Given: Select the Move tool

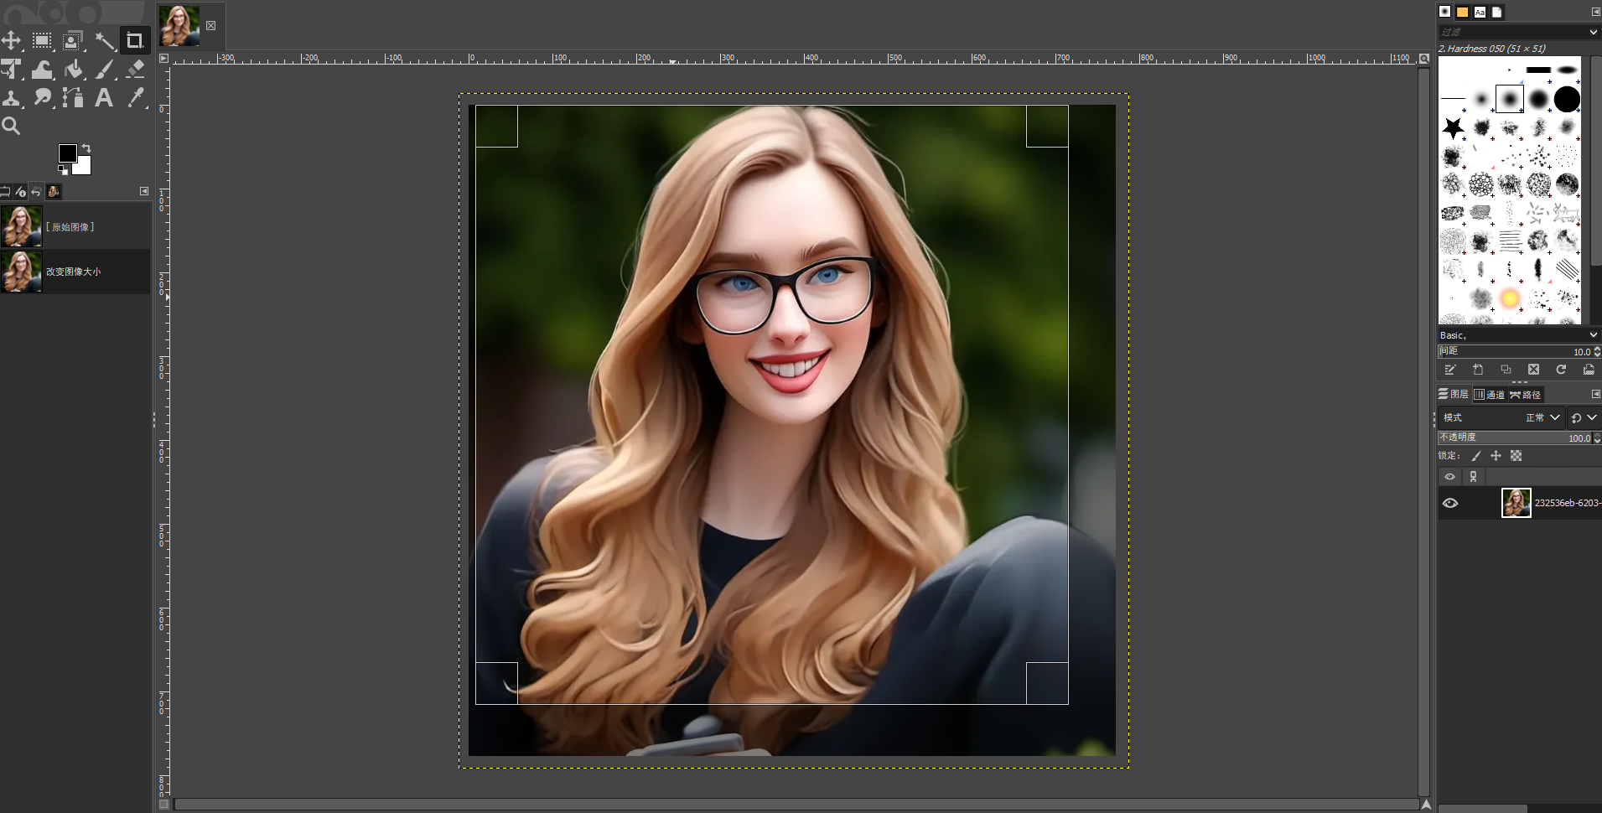Looking at the screenshot, I should [x=12, y=40].
